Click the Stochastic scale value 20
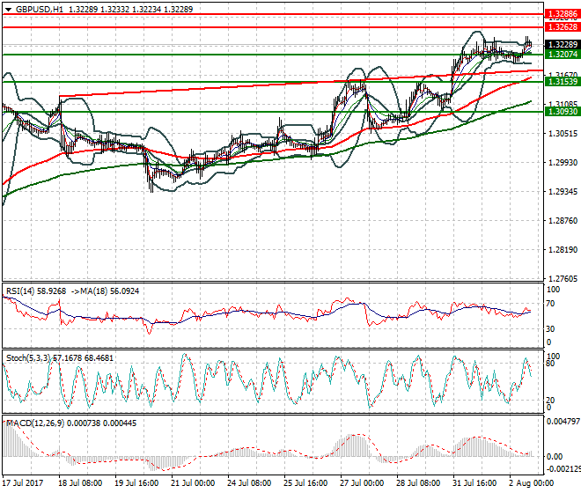 coord(550,400)
